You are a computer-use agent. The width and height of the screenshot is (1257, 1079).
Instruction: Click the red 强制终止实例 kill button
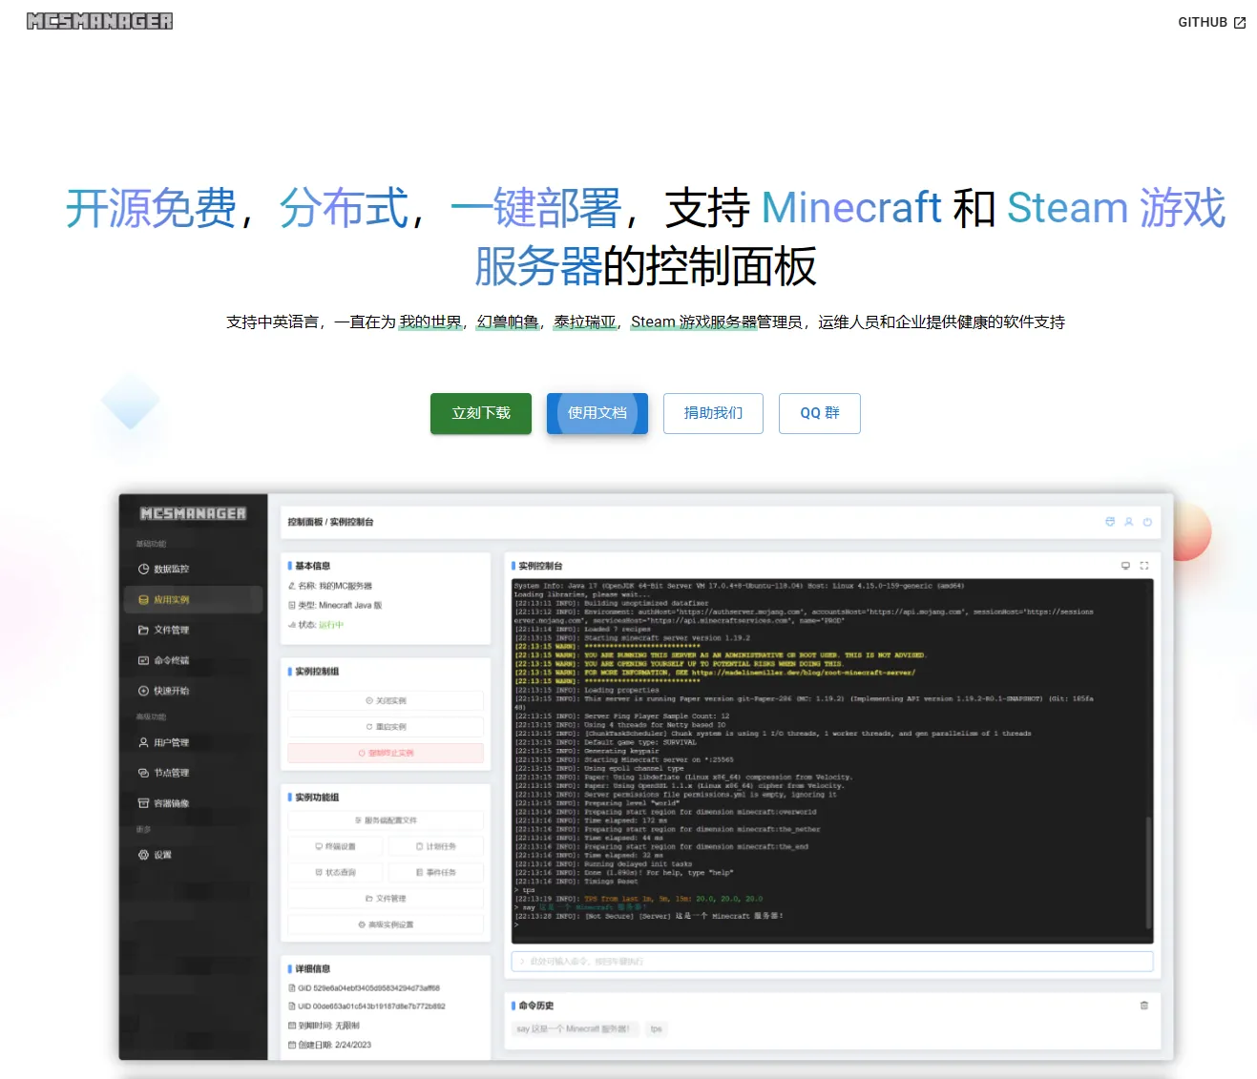click(386, 753)
